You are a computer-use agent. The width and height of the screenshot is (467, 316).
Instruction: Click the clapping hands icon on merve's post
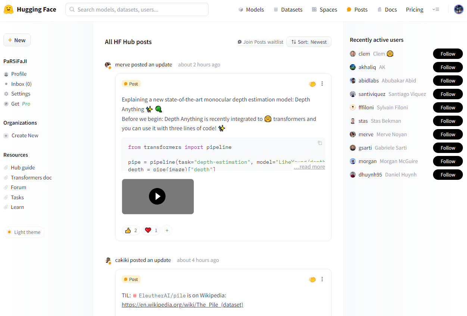[x=312, y=84]
